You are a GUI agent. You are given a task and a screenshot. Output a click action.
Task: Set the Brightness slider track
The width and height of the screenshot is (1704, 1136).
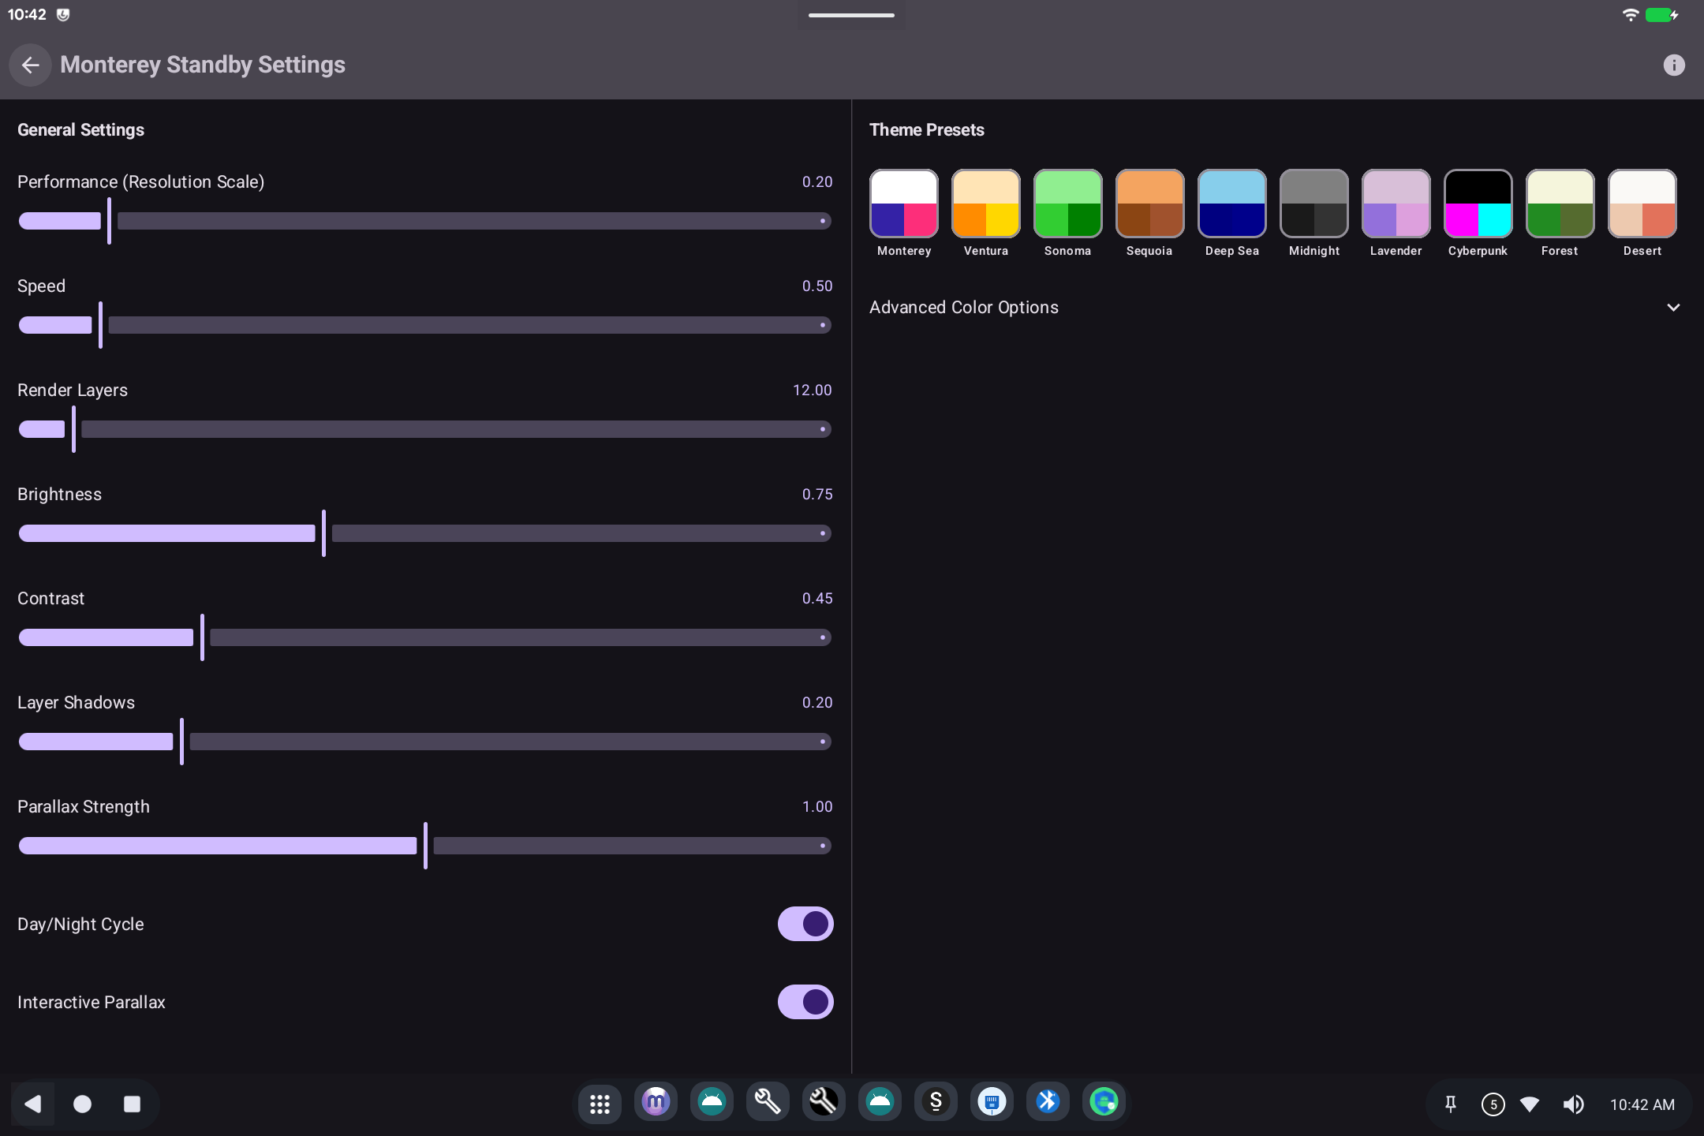tap(425, 533)
